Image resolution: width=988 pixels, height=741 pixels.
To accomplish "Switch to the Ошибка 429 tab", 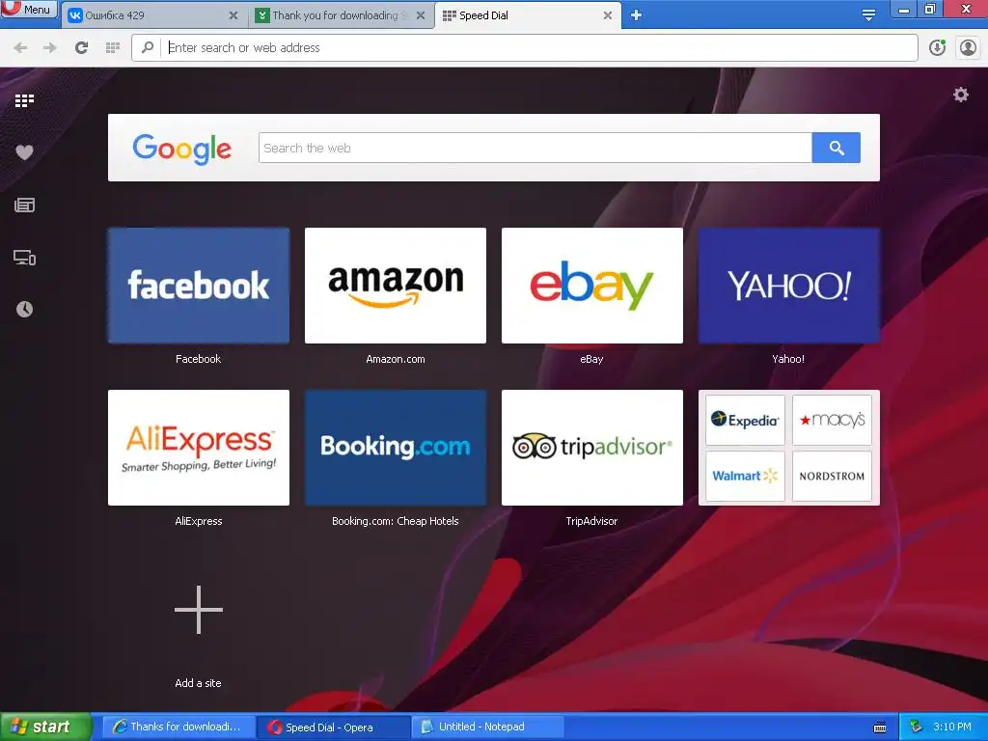I will pos(153,15).
